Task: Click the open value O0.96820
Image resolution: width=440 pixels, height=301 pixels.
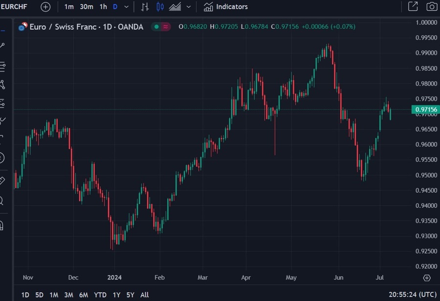Action: click(x=193, y=27)
